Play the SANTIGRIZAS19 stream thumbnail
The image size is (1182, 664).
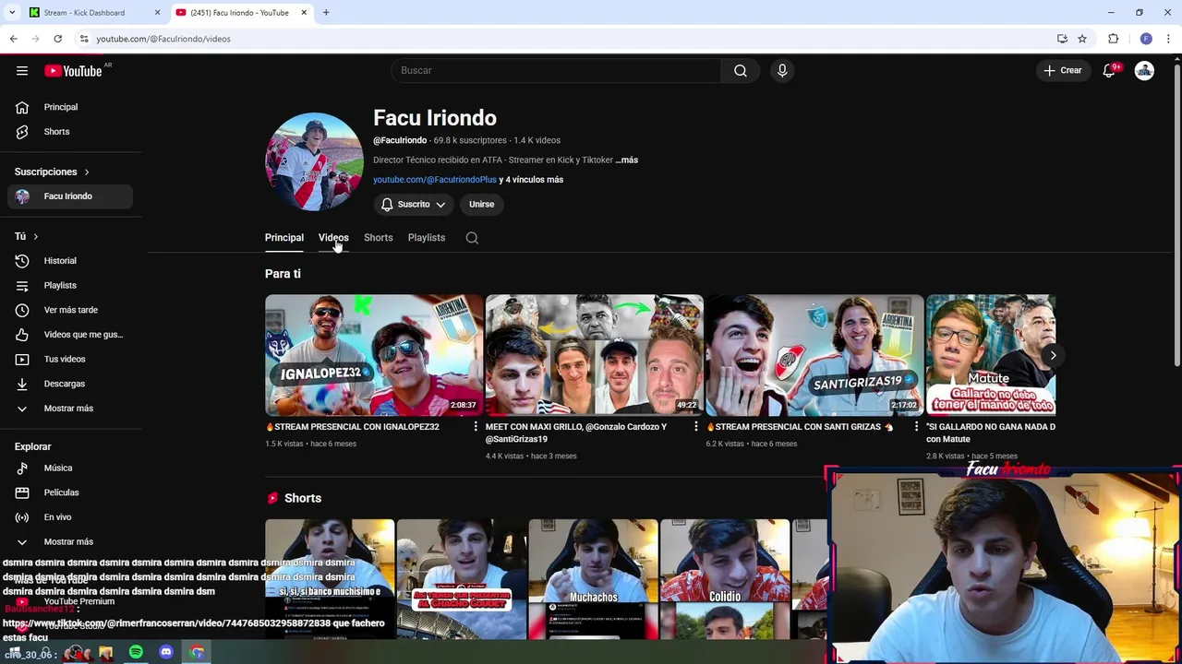coord(815,356)
